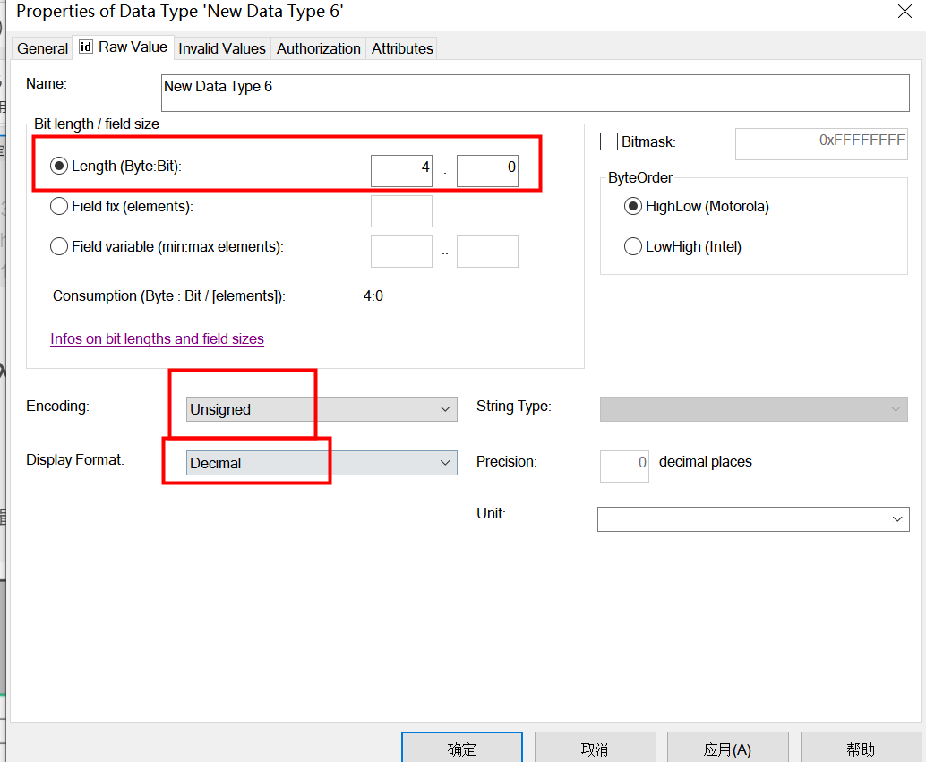Click the Bitmask hex value field
Image resolution: width=926 pixels, height=762 pixels.
coord(821,144)
